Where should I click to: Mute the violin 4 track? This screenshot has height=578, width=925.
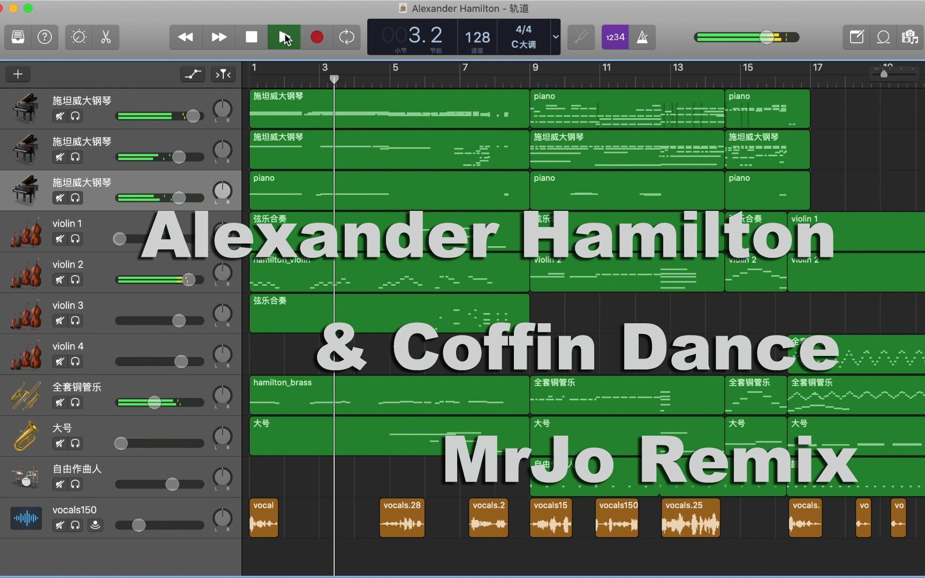pyautogui.click(x=60, y=361)
